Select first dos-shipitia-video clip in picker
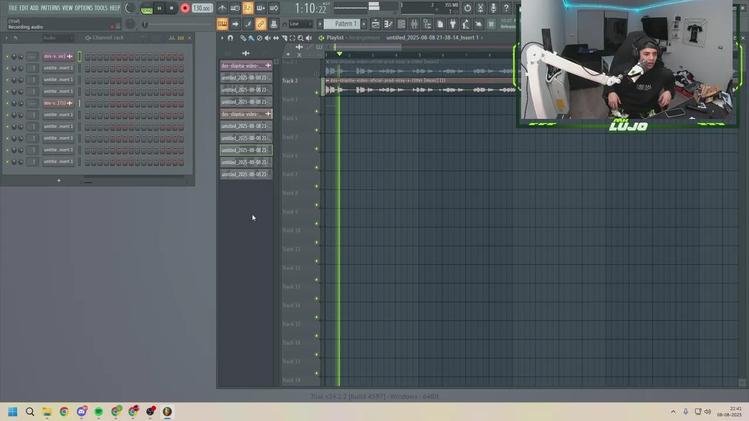 click(246, 65)
